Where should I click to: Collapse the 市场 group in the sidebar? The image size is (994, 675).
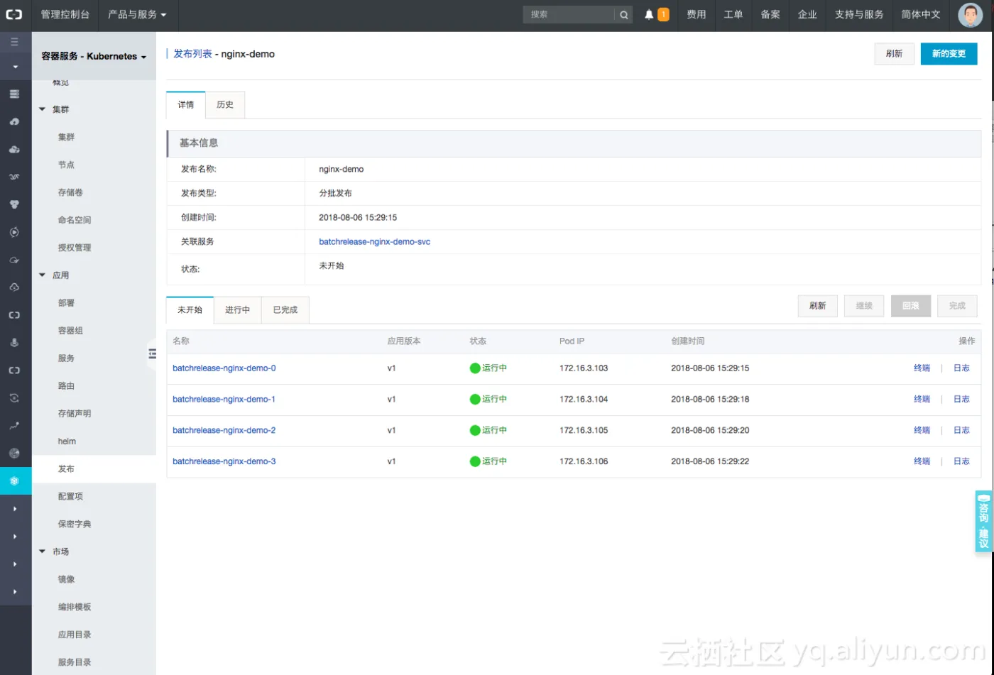(55, 551)
